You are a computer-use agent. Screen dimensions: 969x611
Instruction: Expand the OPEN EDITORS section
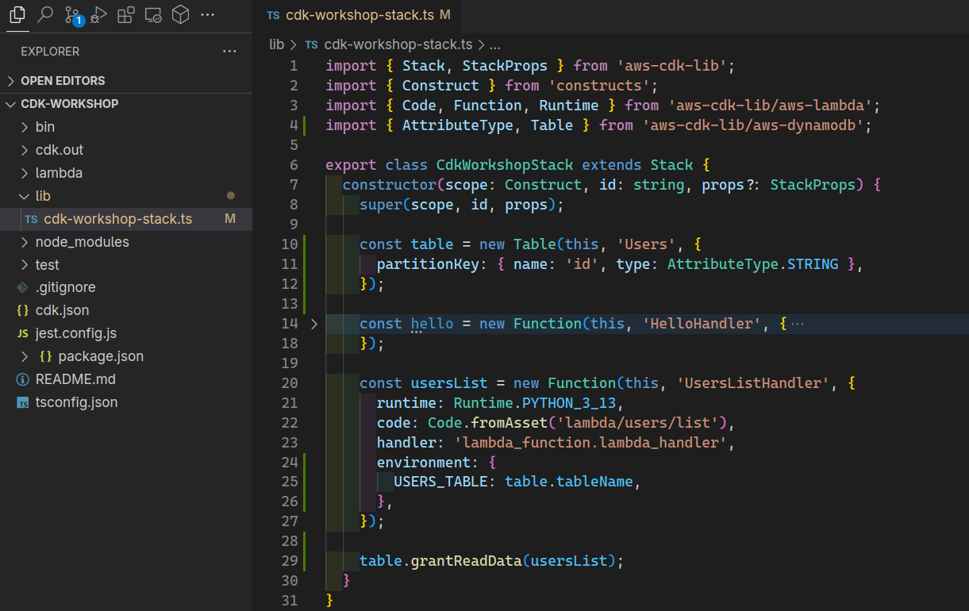(x=126, y=81)
